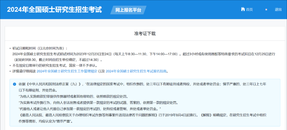Click the line containing 起始时间8:30

pos(57,60)
